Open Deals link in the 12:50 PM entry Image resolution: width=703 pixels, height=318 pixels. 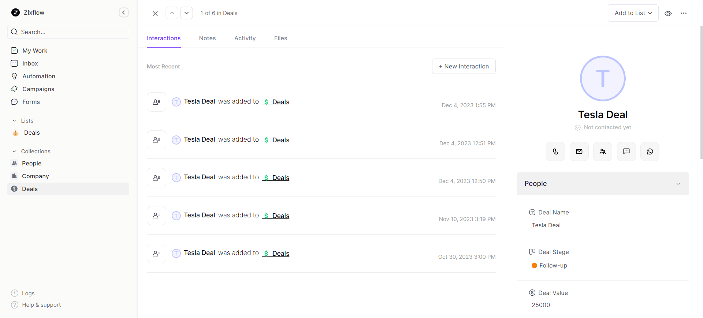(276, 177)
